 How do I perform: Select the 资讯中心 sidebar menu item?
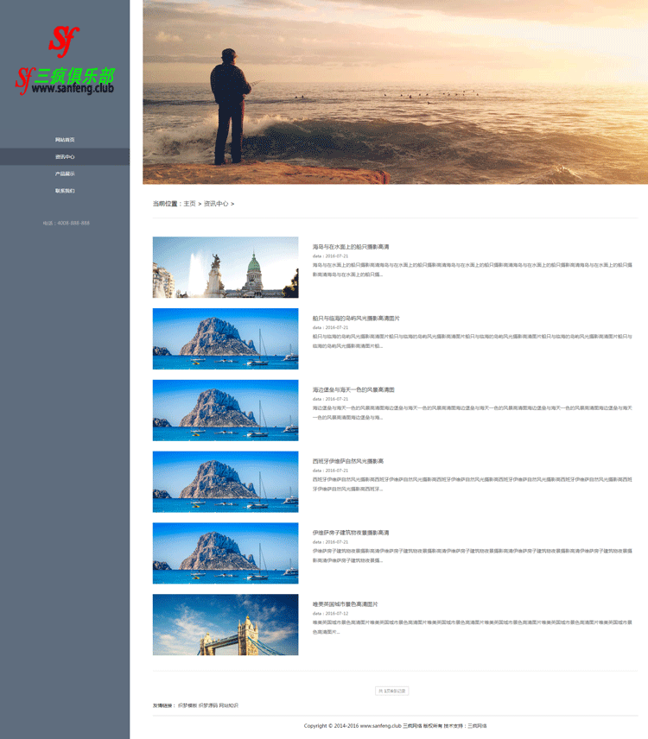pos(65,157)
